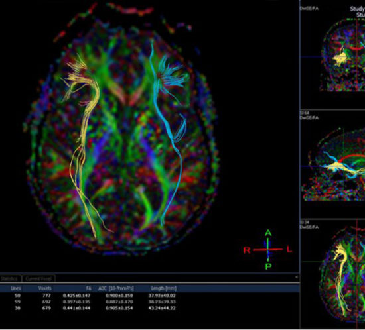Select the voxels value 679
Viewport: 365px width, 330px height.
click(x=47, y=308)
